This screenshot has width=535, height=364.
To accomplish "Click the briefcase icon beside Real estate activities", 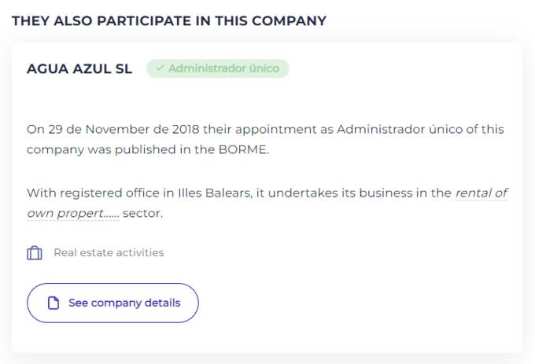I will [34, 253].
